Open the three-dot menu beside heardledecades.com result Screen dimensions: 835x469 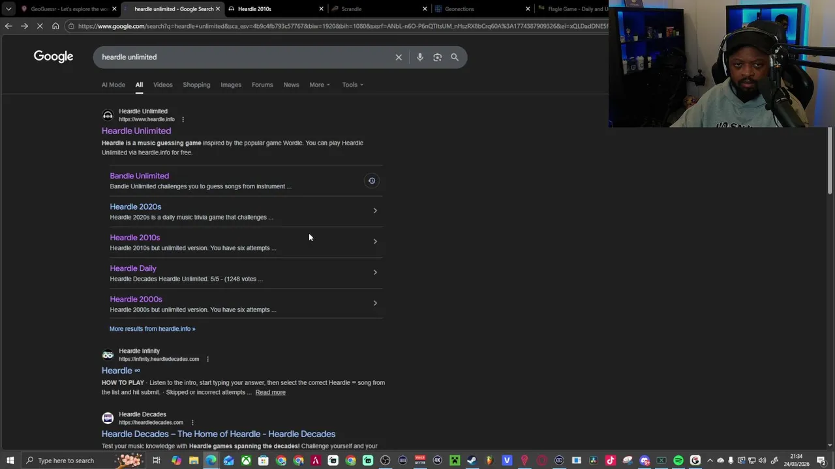192,422
